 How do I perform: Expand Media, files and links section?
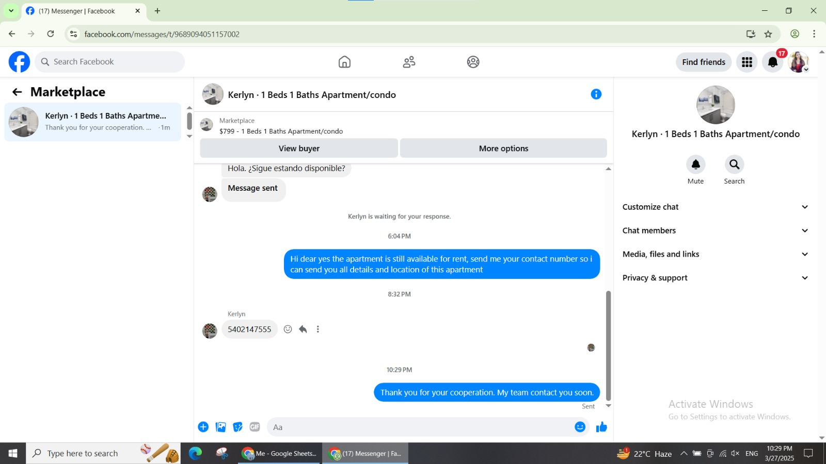click(715, 254)
